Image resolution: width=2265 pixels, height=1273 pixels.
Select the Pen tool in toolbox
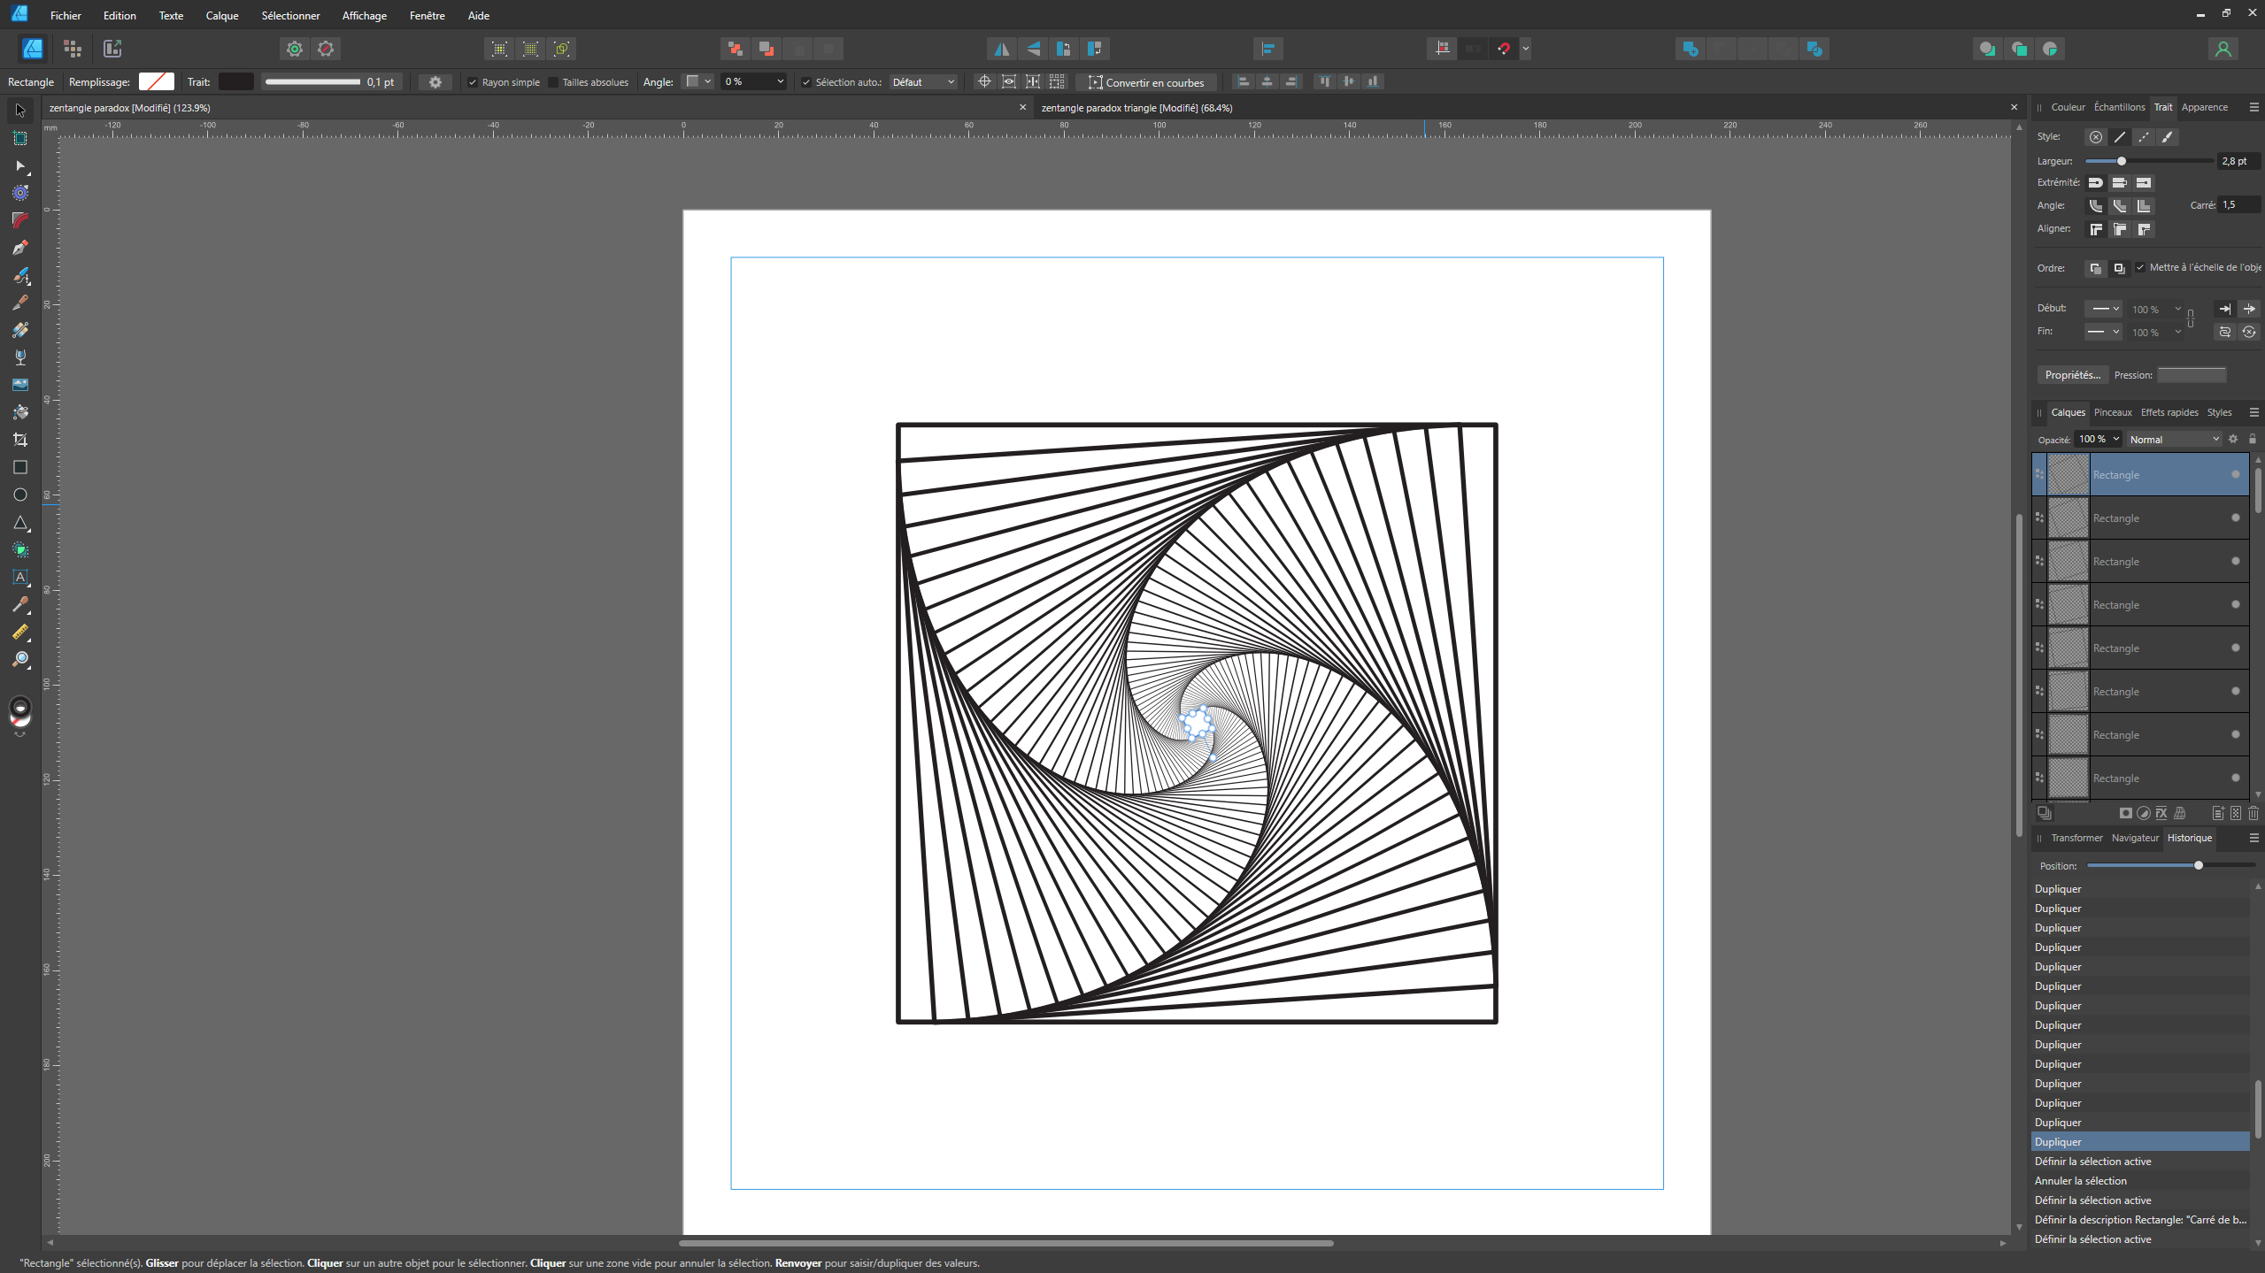pos(20,248)
